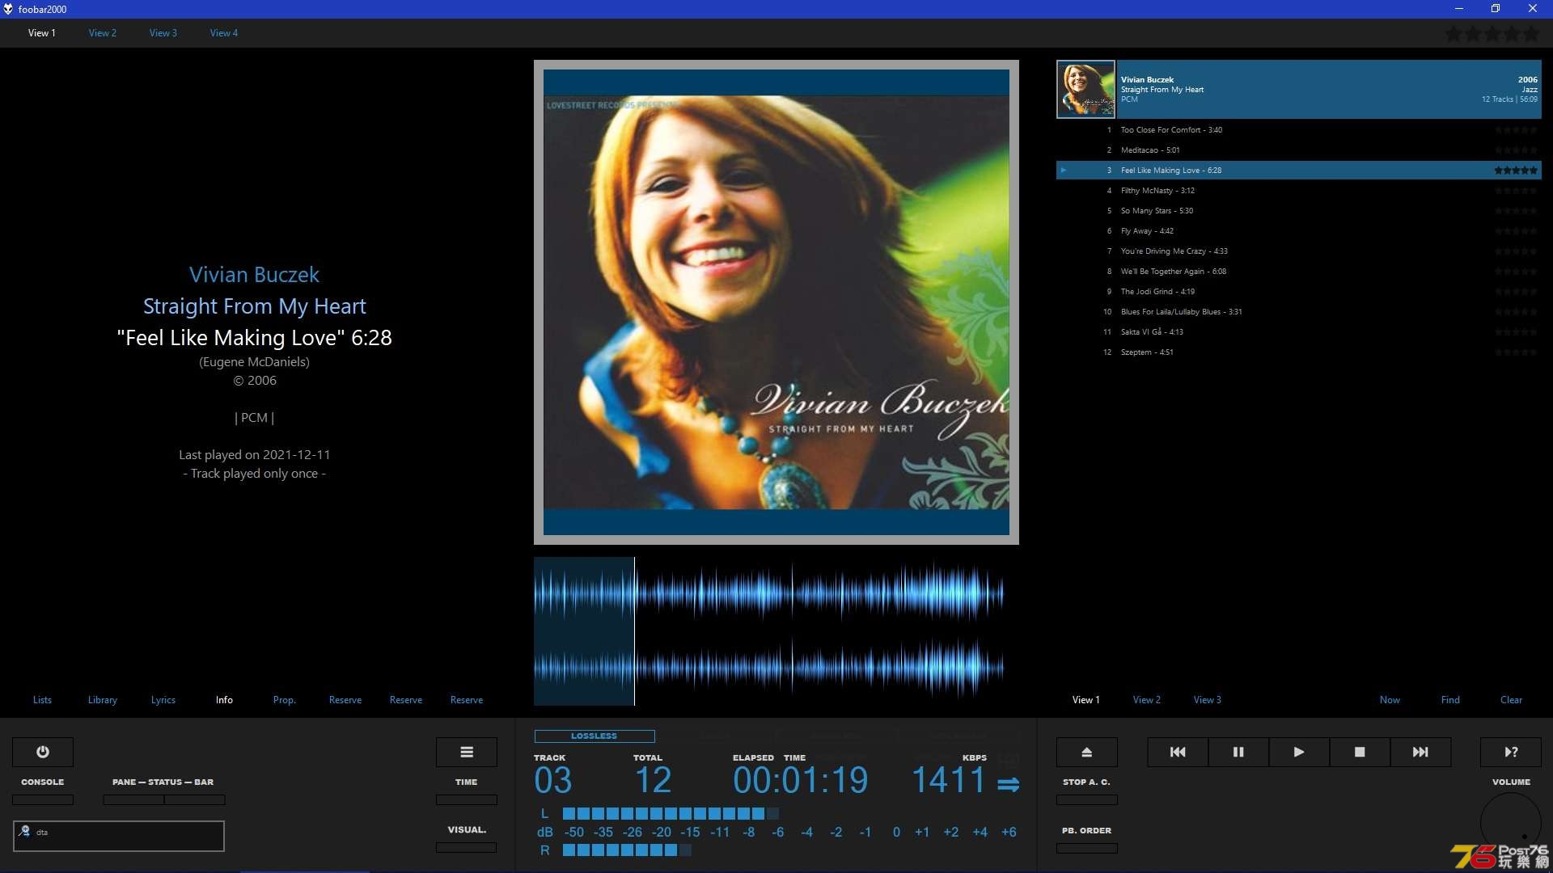Rate Feel Like Making Love using its row stars
Image resolution: width=1553 pixels, height=873 pixels.
click(x=1516, y=171)
